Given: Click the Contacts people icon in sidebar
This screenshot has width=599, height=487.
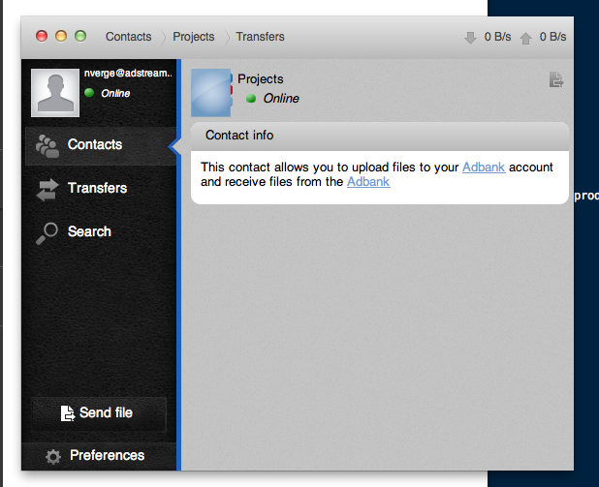Looking at the screenshot, I should click(47, 146).
